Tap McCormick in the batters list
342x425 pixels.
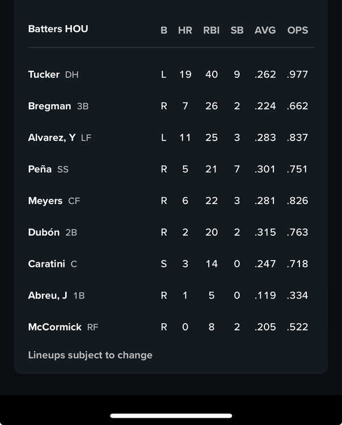[54, 327]
